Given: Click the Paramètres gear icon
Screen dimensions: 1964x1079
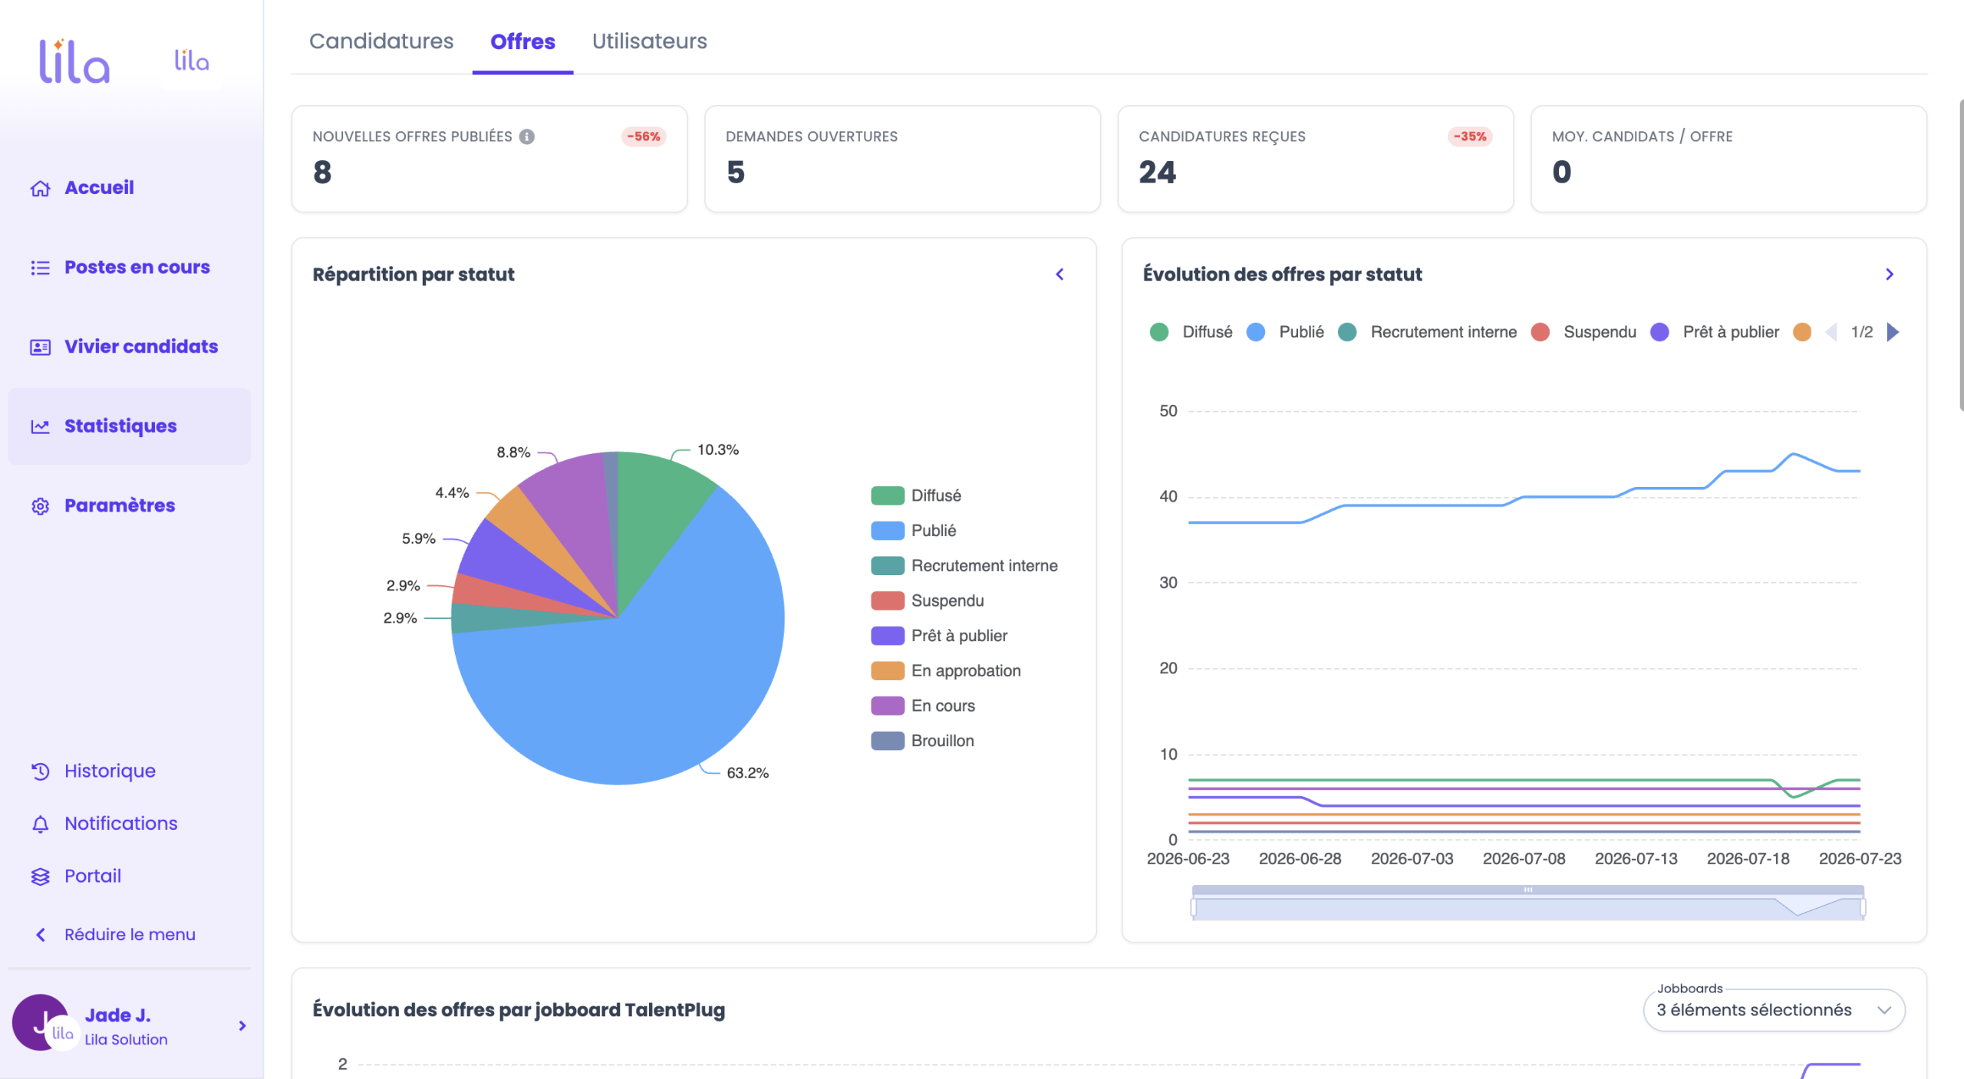Looking at the screenshot, I should coord(40,506).
